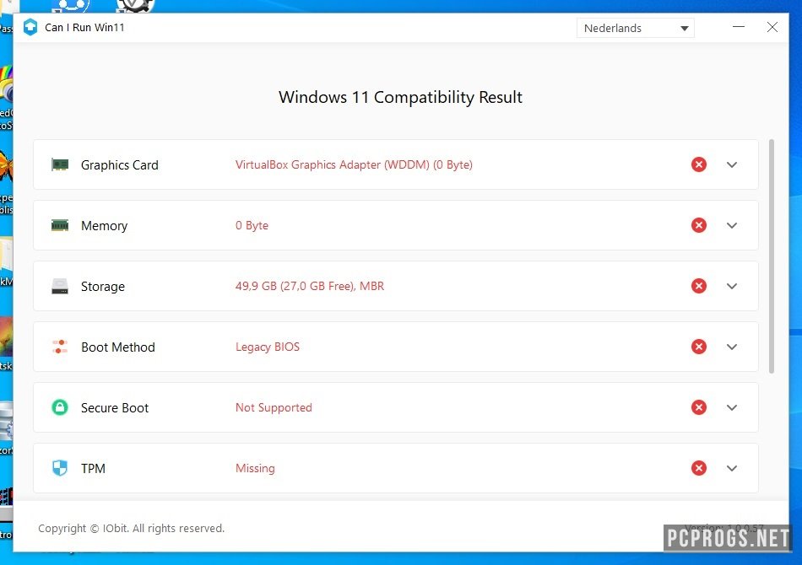Click the Memory result text showing 0 Byte
This screenshot has height=565, width=802.
tap(252, 225)
